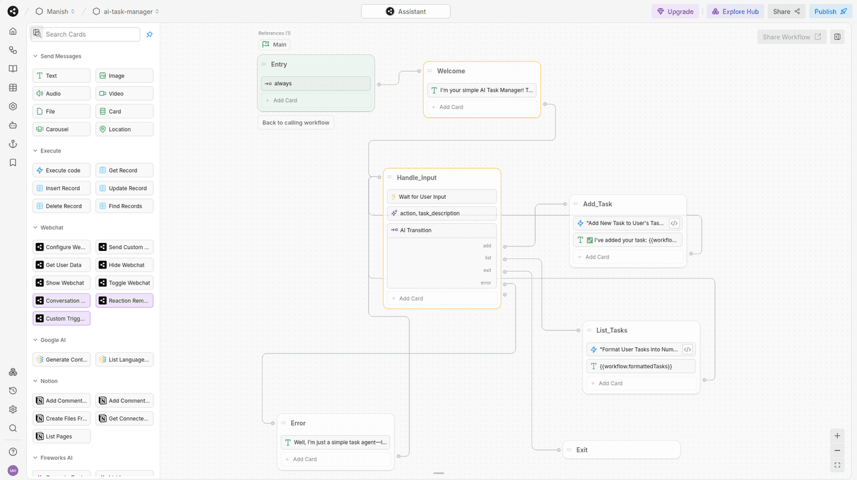
Task: Open the code editor icon on Add_Task card
Action: click(674, 223)
